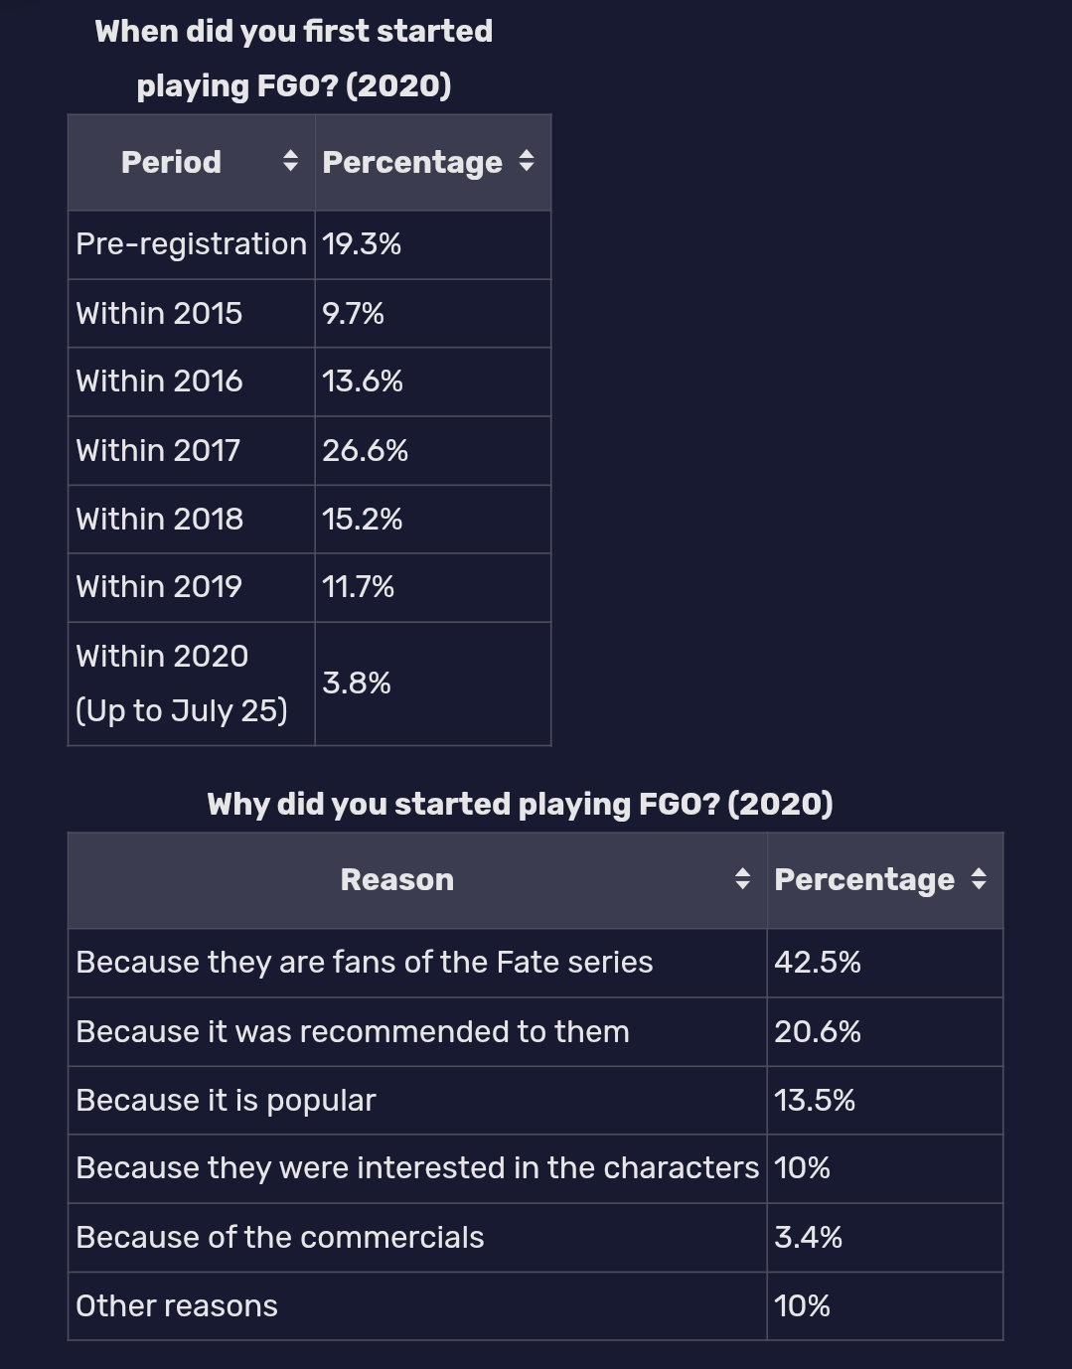Click the 26.6% percentage cell
Viewport: 1072px width, 1369px height.
pyautogui.click(x=433, y=450)
